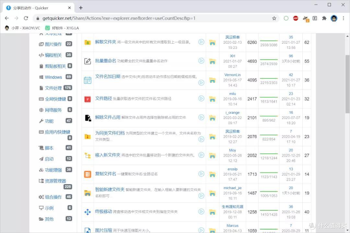
Task: Open the Extensions puzzle menu
Action: coord(324,18)
